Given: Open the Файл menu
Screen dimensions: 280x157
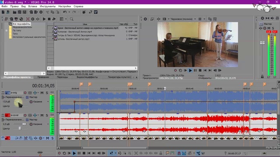Looking at the screenshot, I should pyautogui.click(x=4, y=6).
